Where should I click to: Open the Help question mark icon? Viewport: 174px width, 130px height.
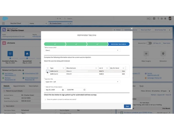click(x=158, y=19)
